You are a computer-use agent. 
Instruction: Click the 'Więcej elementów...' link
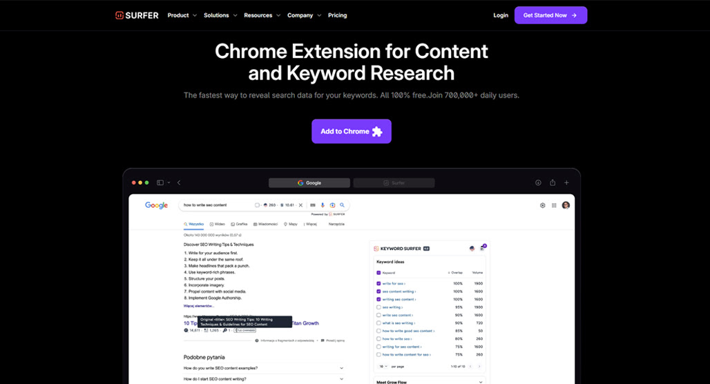(199, 306)
